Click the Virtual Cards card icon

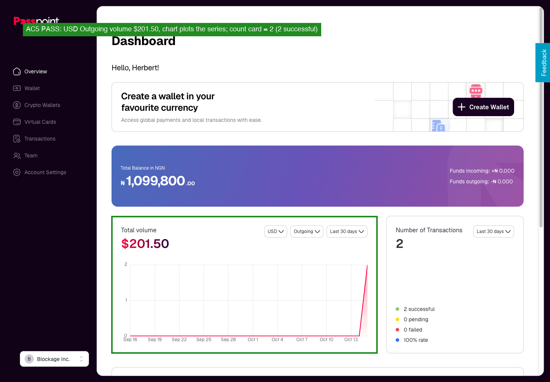pyautogui.click(x=17, y=122)
